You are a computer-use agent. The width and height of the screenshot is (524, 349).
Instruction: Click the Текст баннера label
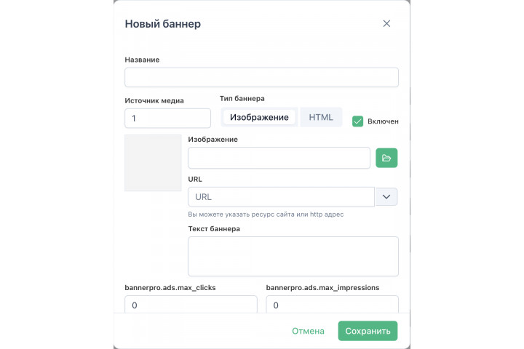[x=214, y=229]
